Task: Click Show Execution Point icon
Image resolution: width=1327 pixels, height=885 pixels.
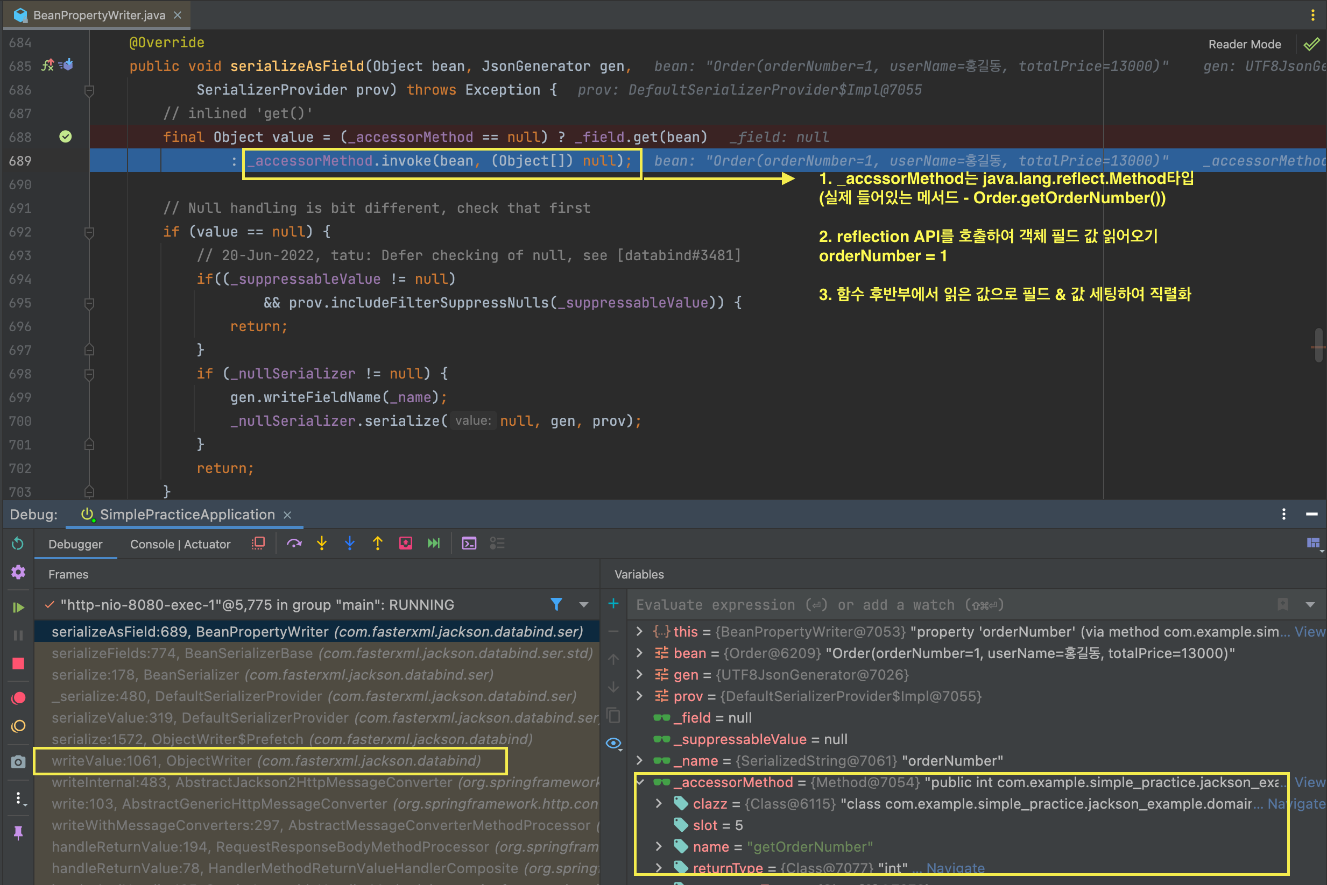Action: click(x=258, y=544)
